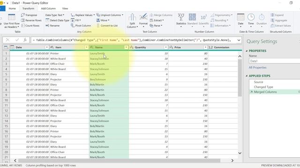Image resolution: width=300 pixels, height=168 pixels.
Task: Confirm formula with checkmark icon
Action: tap(17, 40)
